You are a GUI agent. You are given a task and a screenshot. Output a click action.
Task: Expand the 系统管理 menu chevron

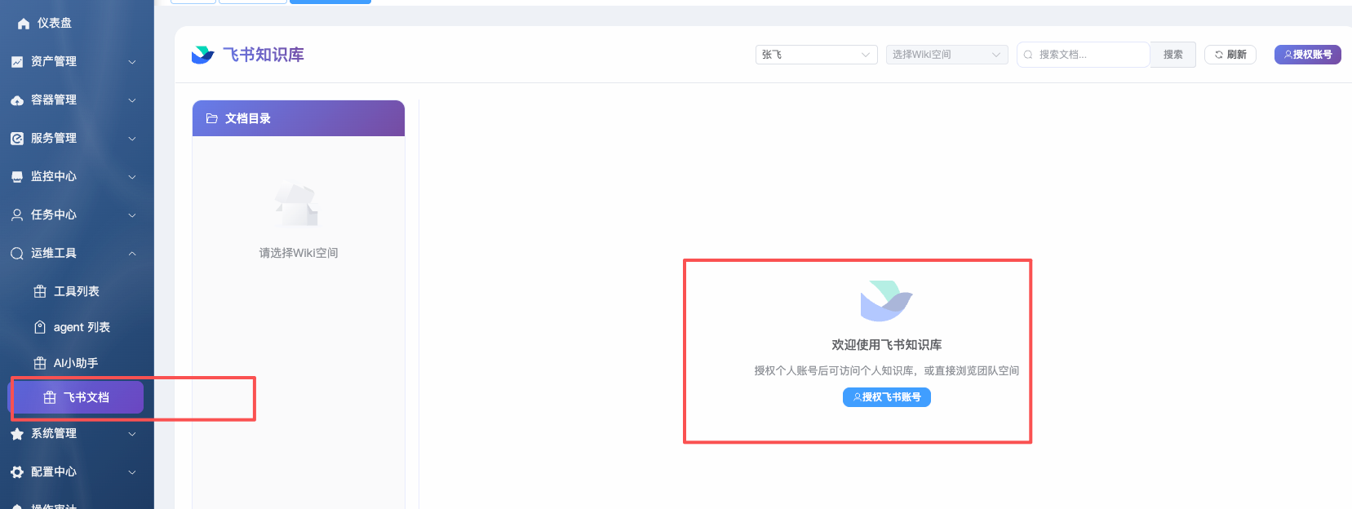pyautogui.click(x=132, y=434)
